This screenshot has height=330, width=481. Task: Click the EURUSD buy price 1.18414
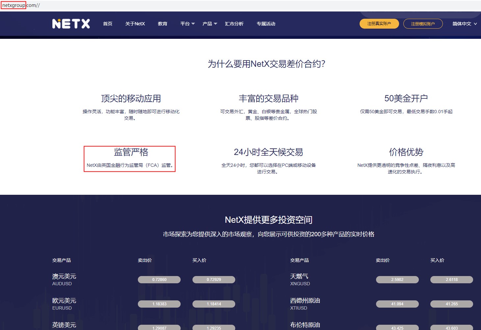coord(214,304)
